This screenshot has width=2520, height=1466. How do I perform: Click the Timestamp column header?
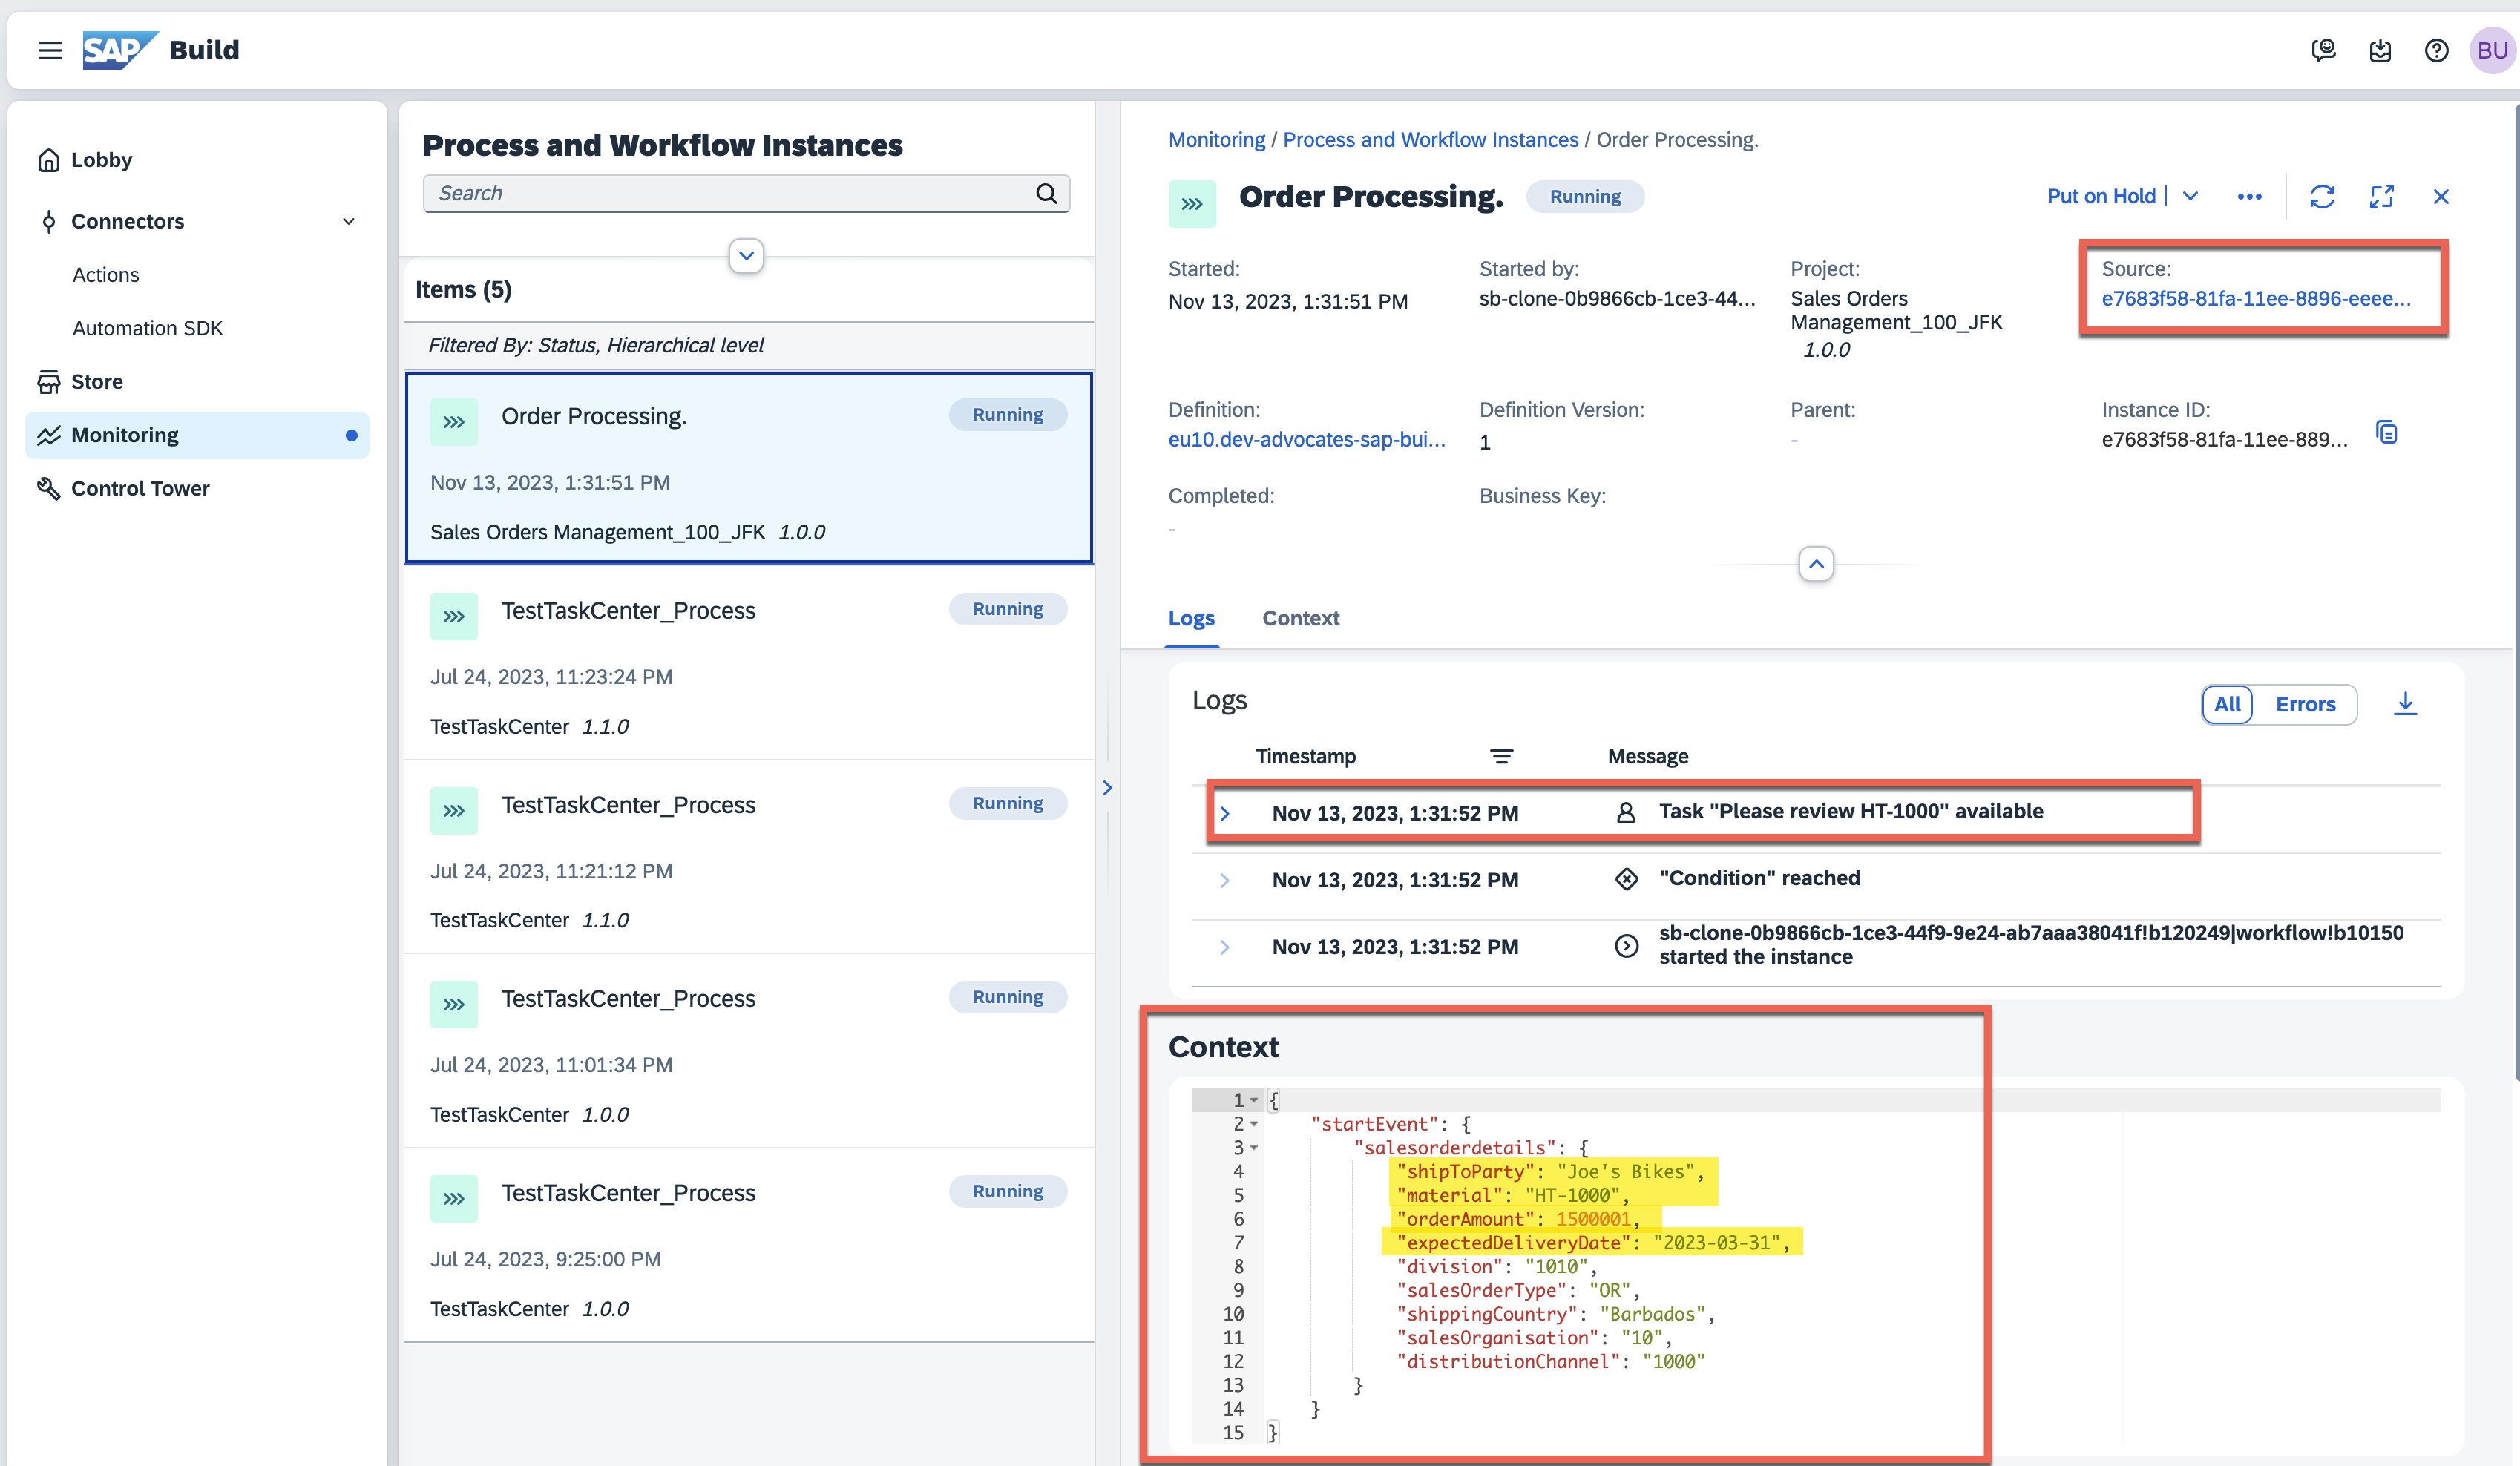pos(1305,756)
